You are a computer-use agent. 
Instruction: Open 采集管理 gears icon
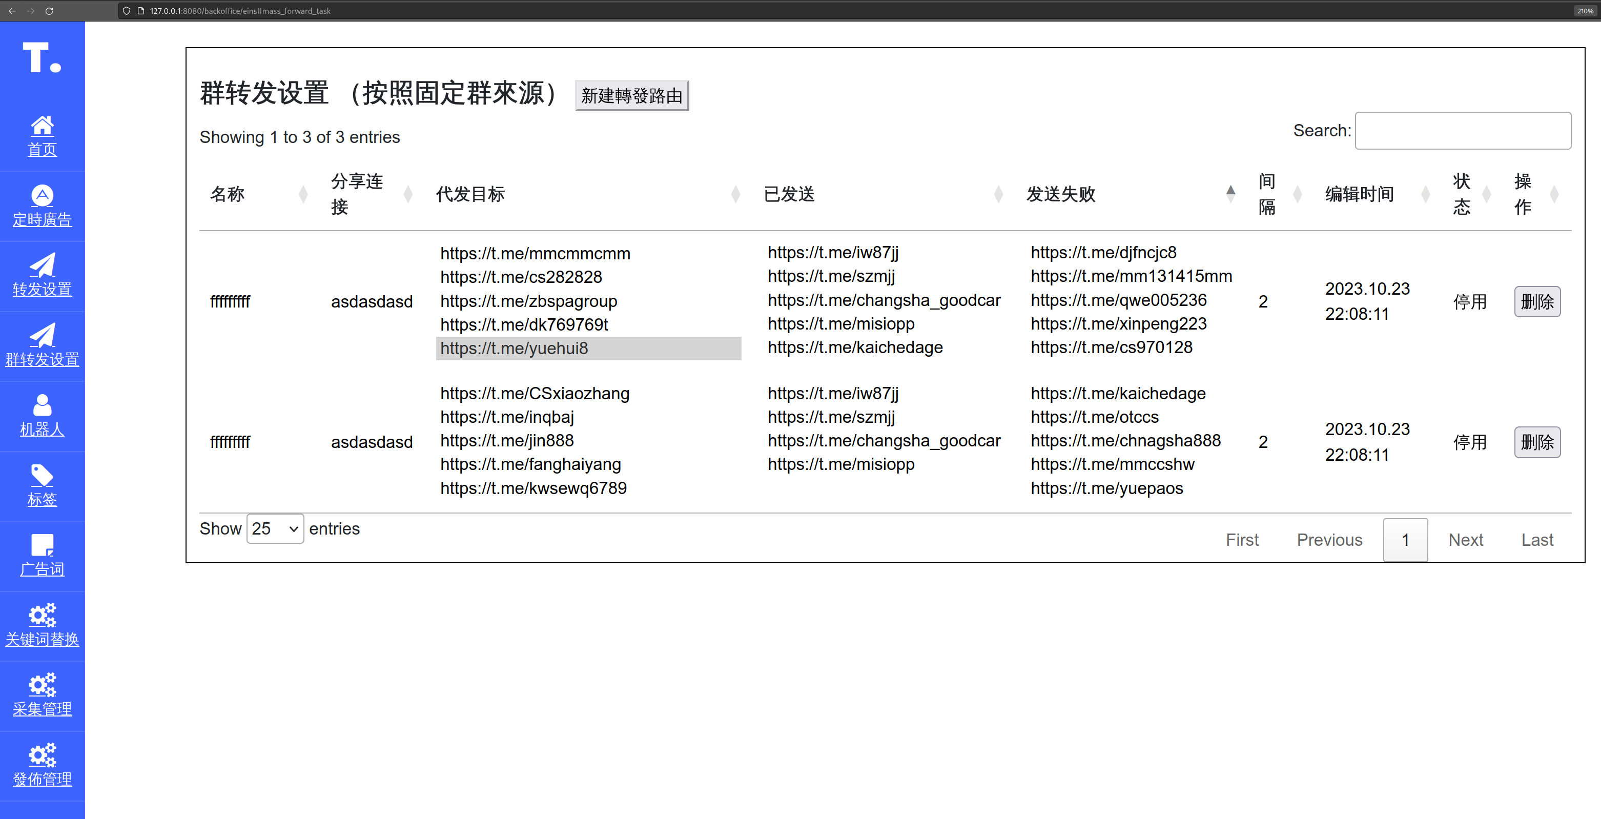42,685
